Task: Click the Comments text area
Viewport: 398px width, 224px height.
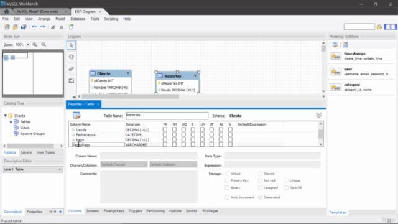Action: [x=149, y=187]
